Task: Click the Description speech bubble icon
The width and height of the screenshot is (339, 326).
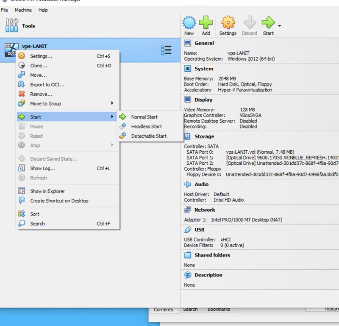Action: click(187, 275)
